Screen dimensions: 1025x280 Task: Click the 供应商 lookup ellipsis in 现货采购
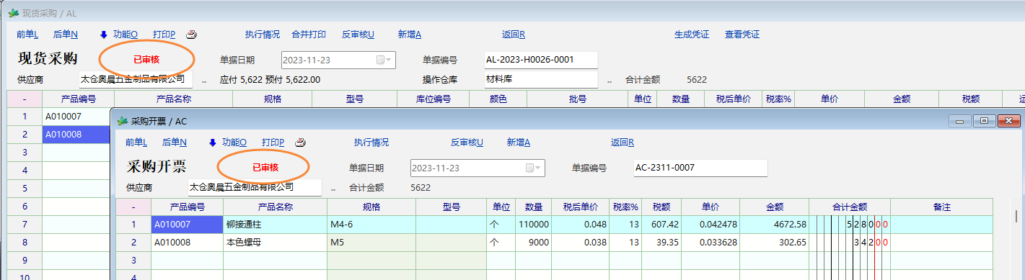pyautogui.click(x=204, y=81)
